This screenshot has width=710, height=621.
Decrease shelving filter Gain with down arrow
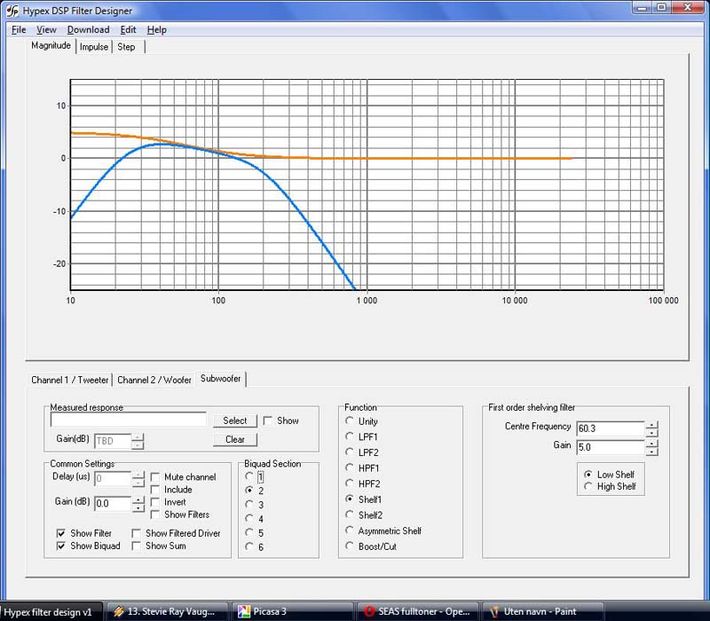(651, 452)
